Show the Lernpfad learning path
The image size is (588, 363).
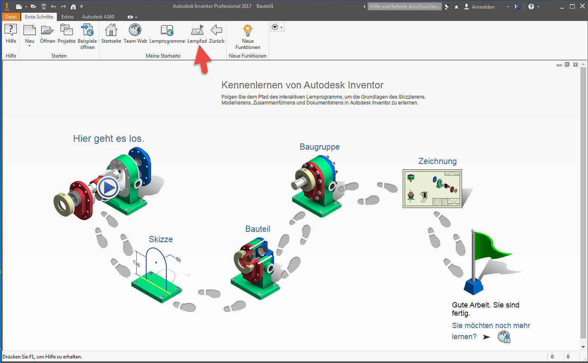(197, 34)
